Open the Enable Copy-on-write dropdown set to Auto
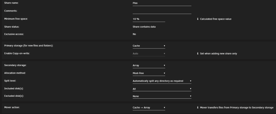Screen dimensions: 276x114 [x=149, y=53]
